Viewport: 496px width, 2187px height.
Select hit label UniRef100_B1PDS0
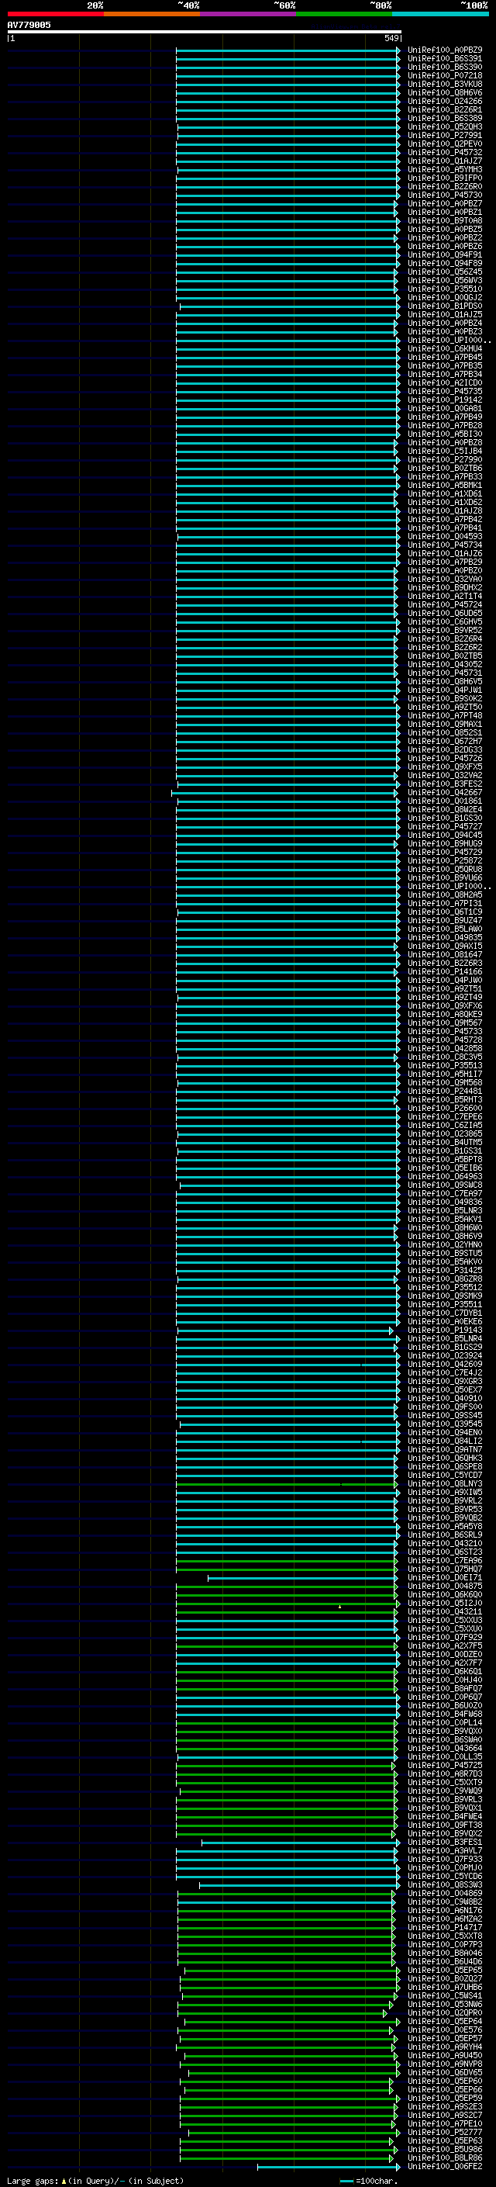[444, 306]
